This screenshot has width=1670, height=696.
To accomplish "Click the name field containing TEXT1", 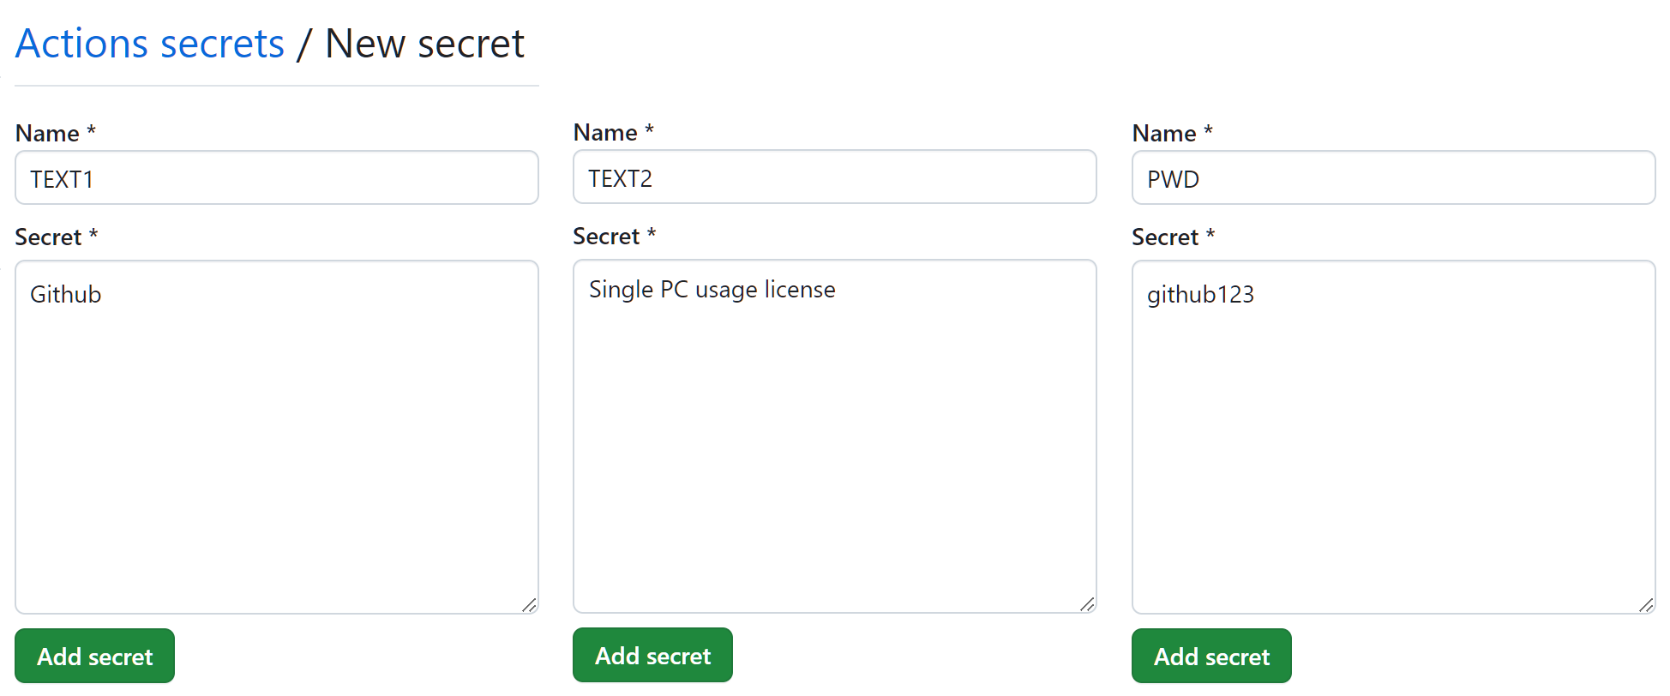I will click(x=276, y=178).
